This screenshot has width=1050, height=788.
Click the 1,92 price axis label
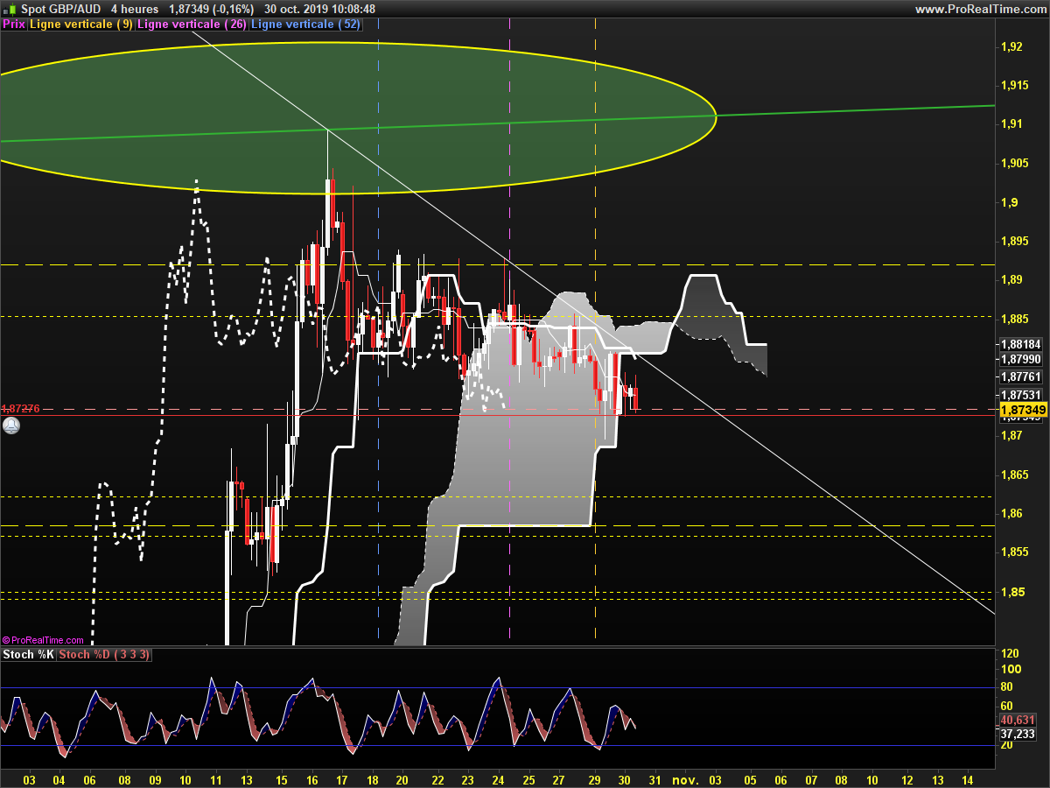pos(1011,46)
